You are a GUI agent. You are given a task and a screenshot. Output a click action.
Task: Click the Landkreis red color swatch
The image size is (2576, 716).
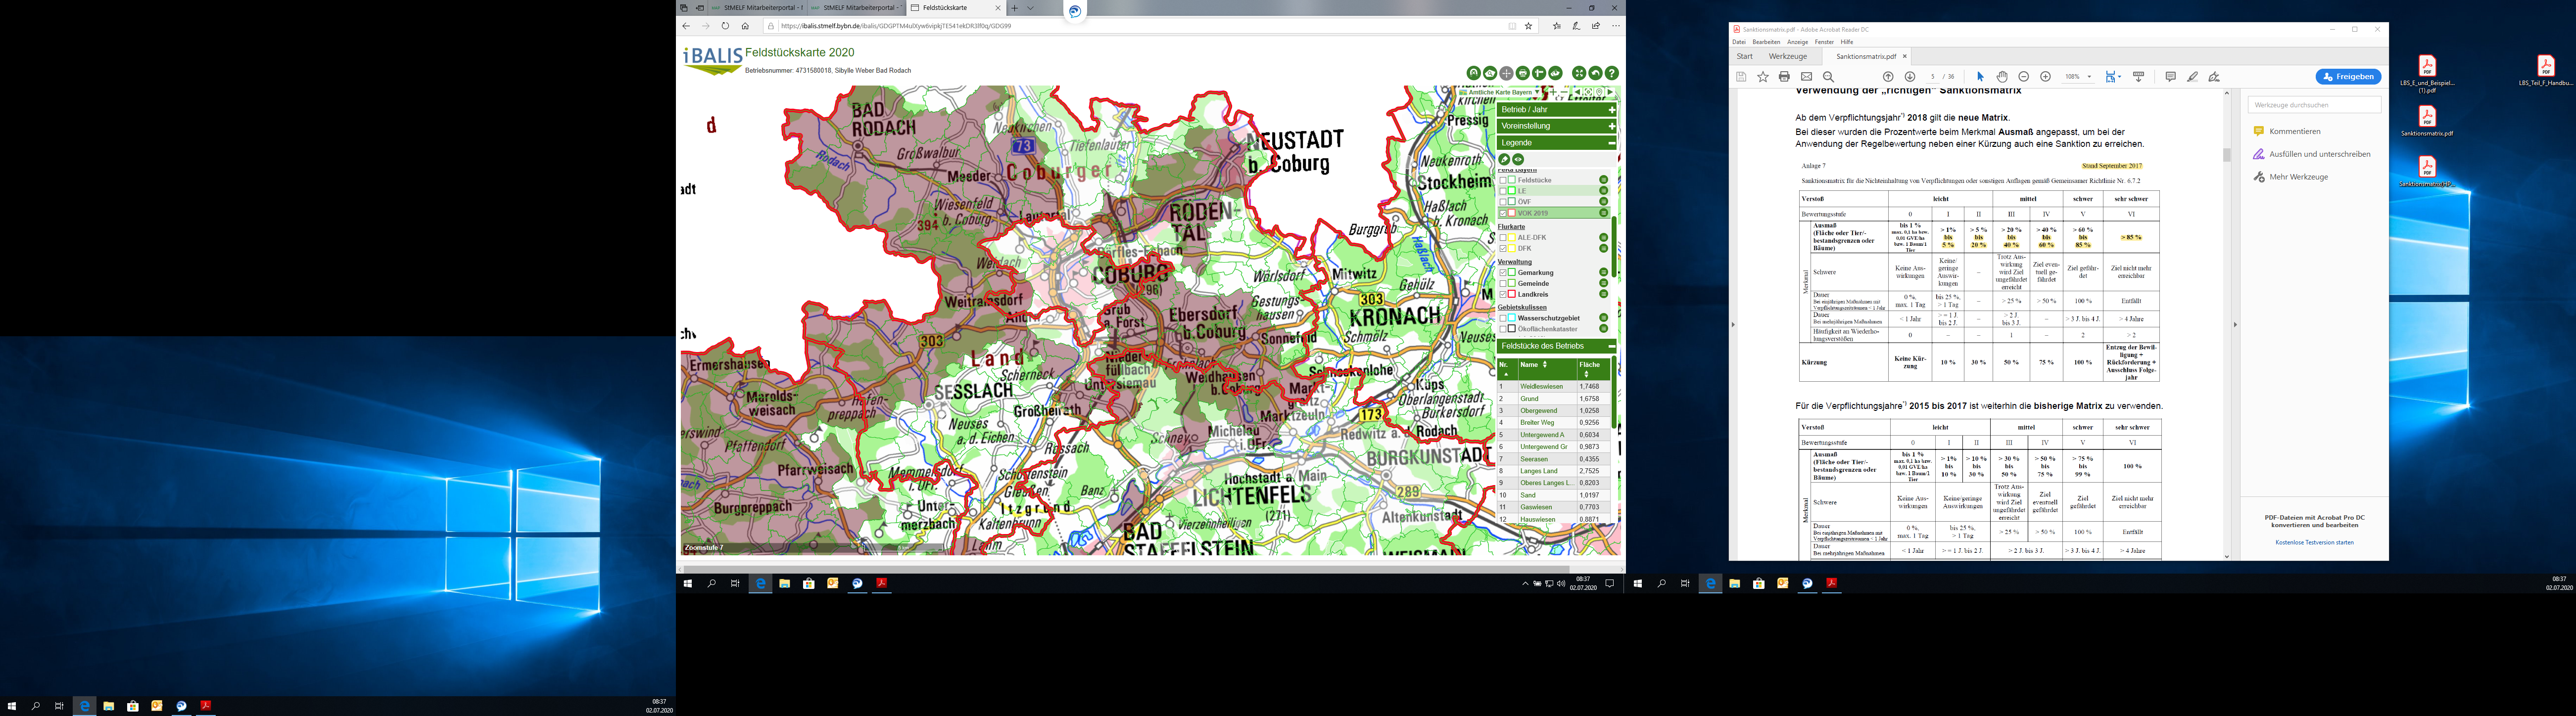coord(1511,294)
